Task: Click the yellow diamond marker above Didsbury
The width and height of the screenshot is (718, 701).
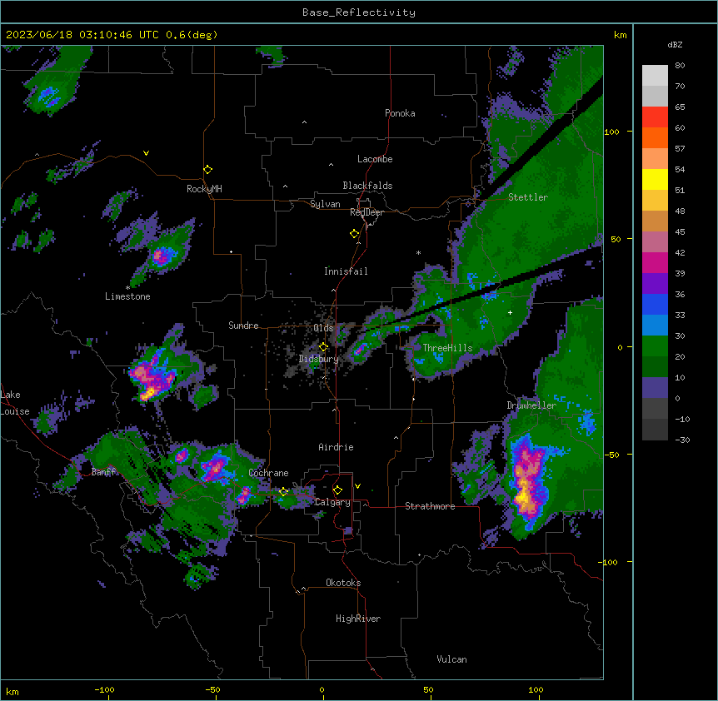Action: (x=323, y=347)
